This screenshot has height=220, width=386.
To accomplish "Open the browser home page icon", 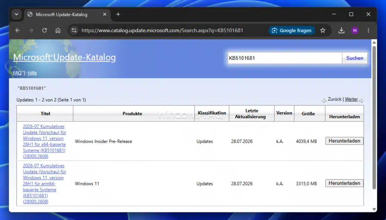I will [58, 30].
